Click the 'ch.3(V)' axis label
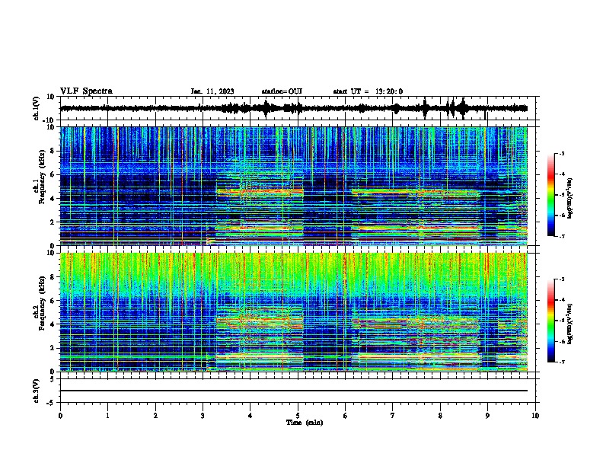603x466 pixels. (37, 391)
